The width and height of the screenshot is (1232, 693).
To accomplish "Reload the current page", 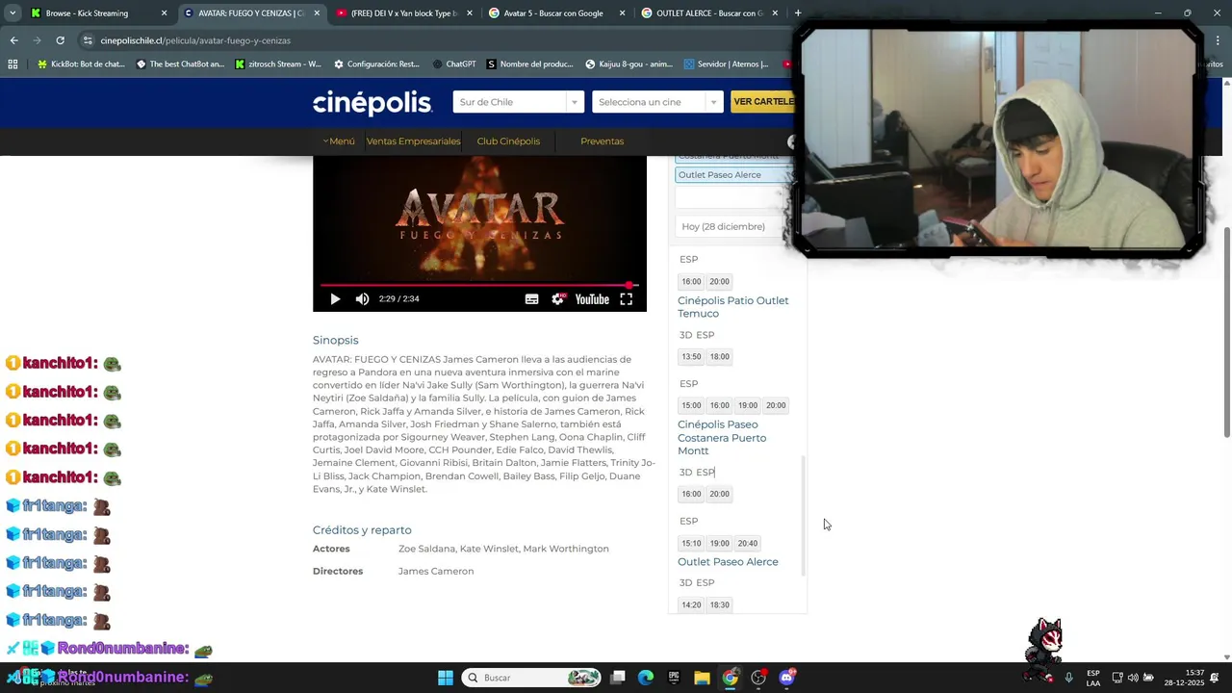I will tap(60, 40).
